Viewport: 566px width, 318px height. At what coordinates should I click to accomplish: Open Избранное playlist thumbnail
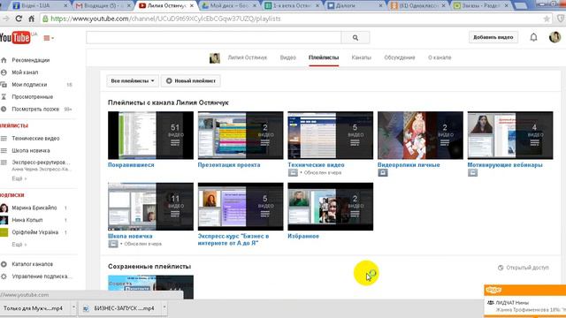(x=330, y=207)
